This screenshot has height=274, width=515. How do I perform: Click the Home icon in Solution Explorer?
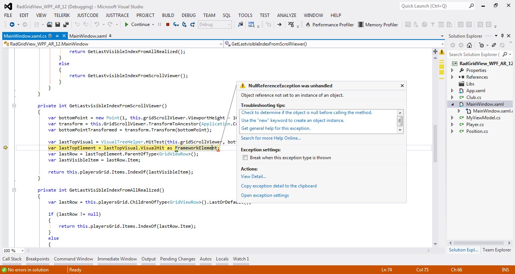pyautogui.click(x=469, y=45)
